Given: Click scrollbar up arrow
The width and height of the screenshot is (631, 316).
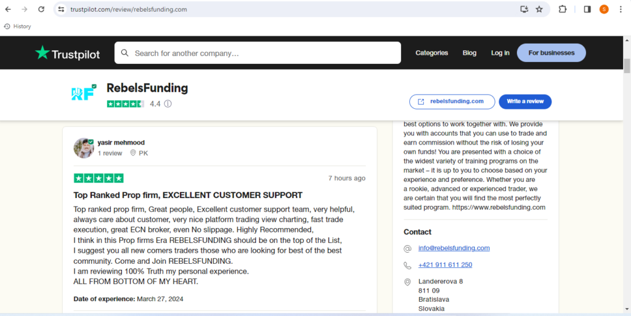Looking at the screenshot, I should (627, 41).
